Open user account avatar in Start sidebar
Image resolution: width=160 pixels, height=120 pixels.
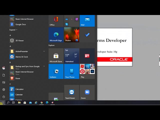coord(4,68)
